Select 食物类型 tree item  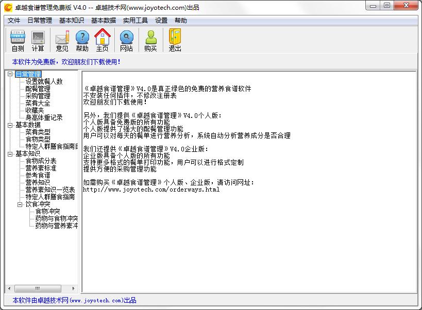click(38, 139)
